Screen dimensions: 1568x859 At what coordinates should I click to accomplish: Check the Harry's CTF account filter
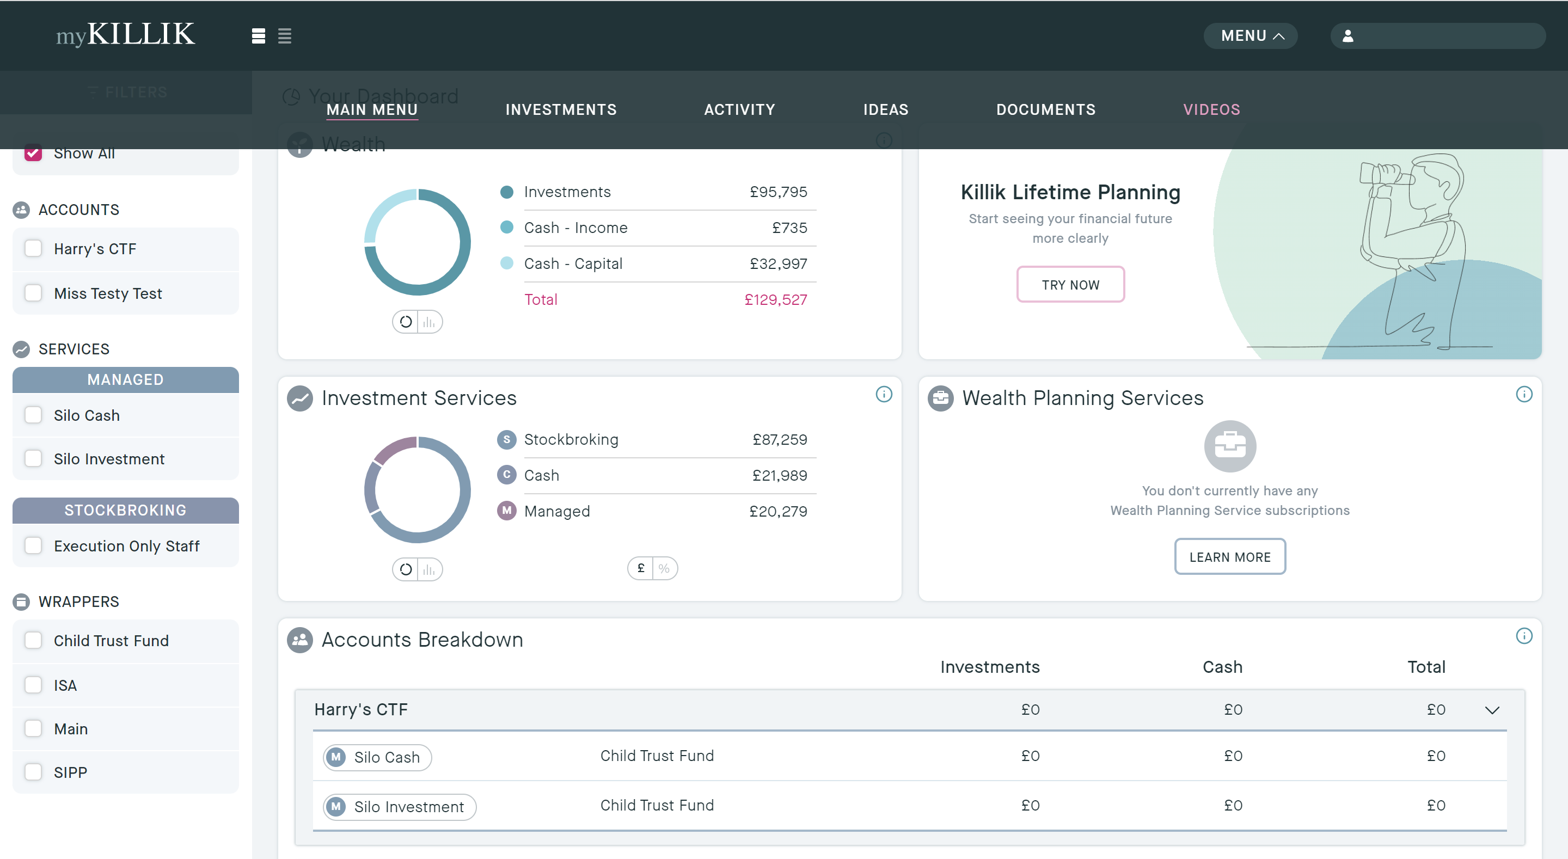pos(33,248)
